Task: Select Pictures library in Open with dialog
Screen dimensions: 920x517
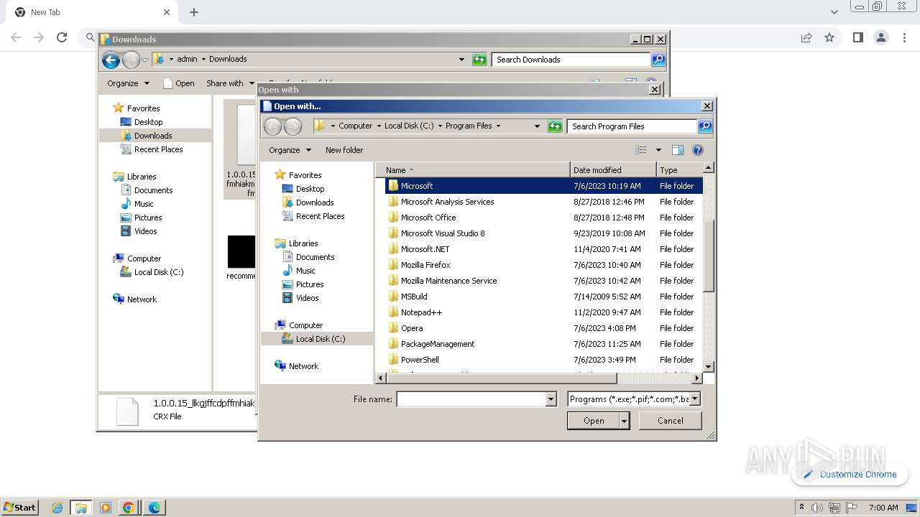Action: click(310, 284)
